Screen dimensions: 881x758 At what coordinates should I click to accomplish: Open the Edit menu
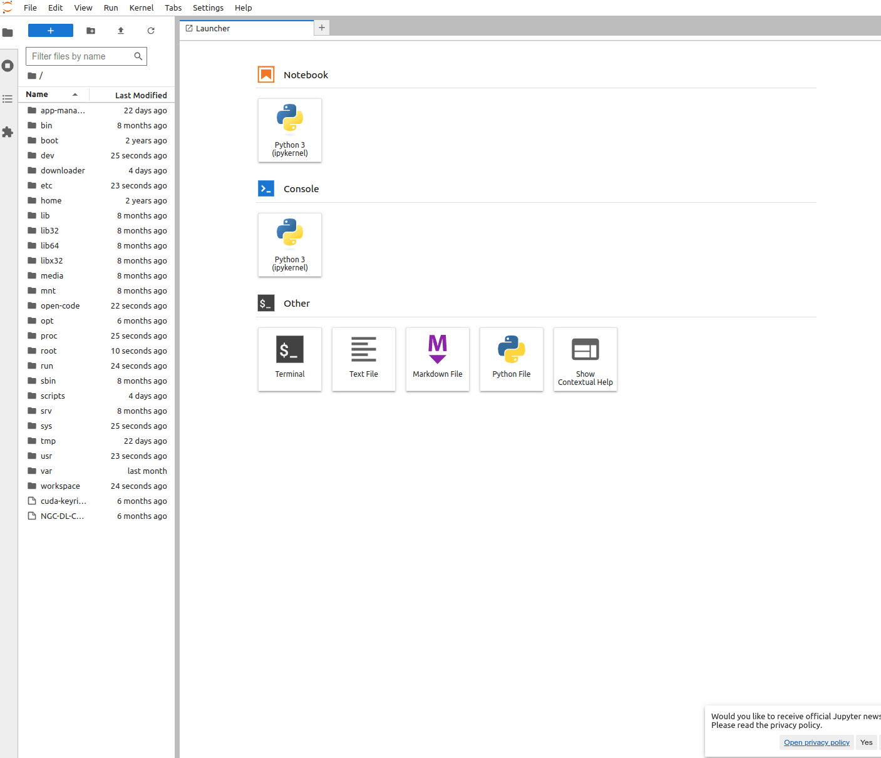(x=56, y=8)
